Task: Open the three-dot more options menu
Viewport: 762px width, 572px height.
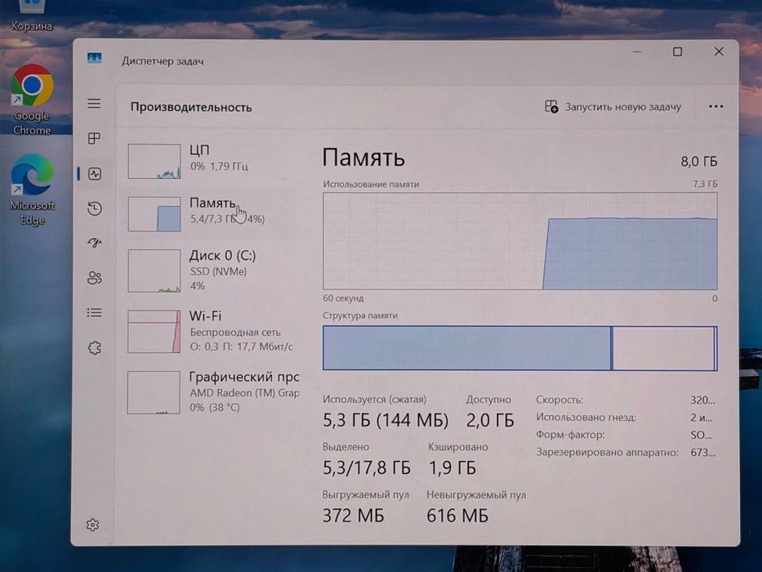Action: tap(715, 106)
